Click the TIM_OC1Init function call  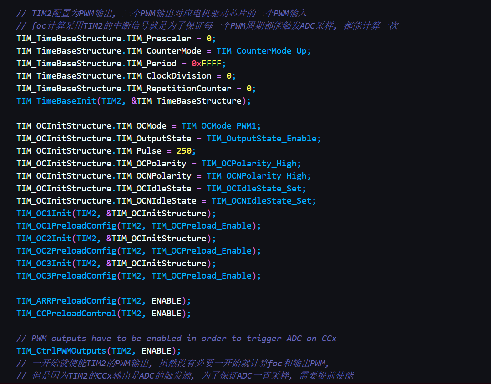point(44,213)
